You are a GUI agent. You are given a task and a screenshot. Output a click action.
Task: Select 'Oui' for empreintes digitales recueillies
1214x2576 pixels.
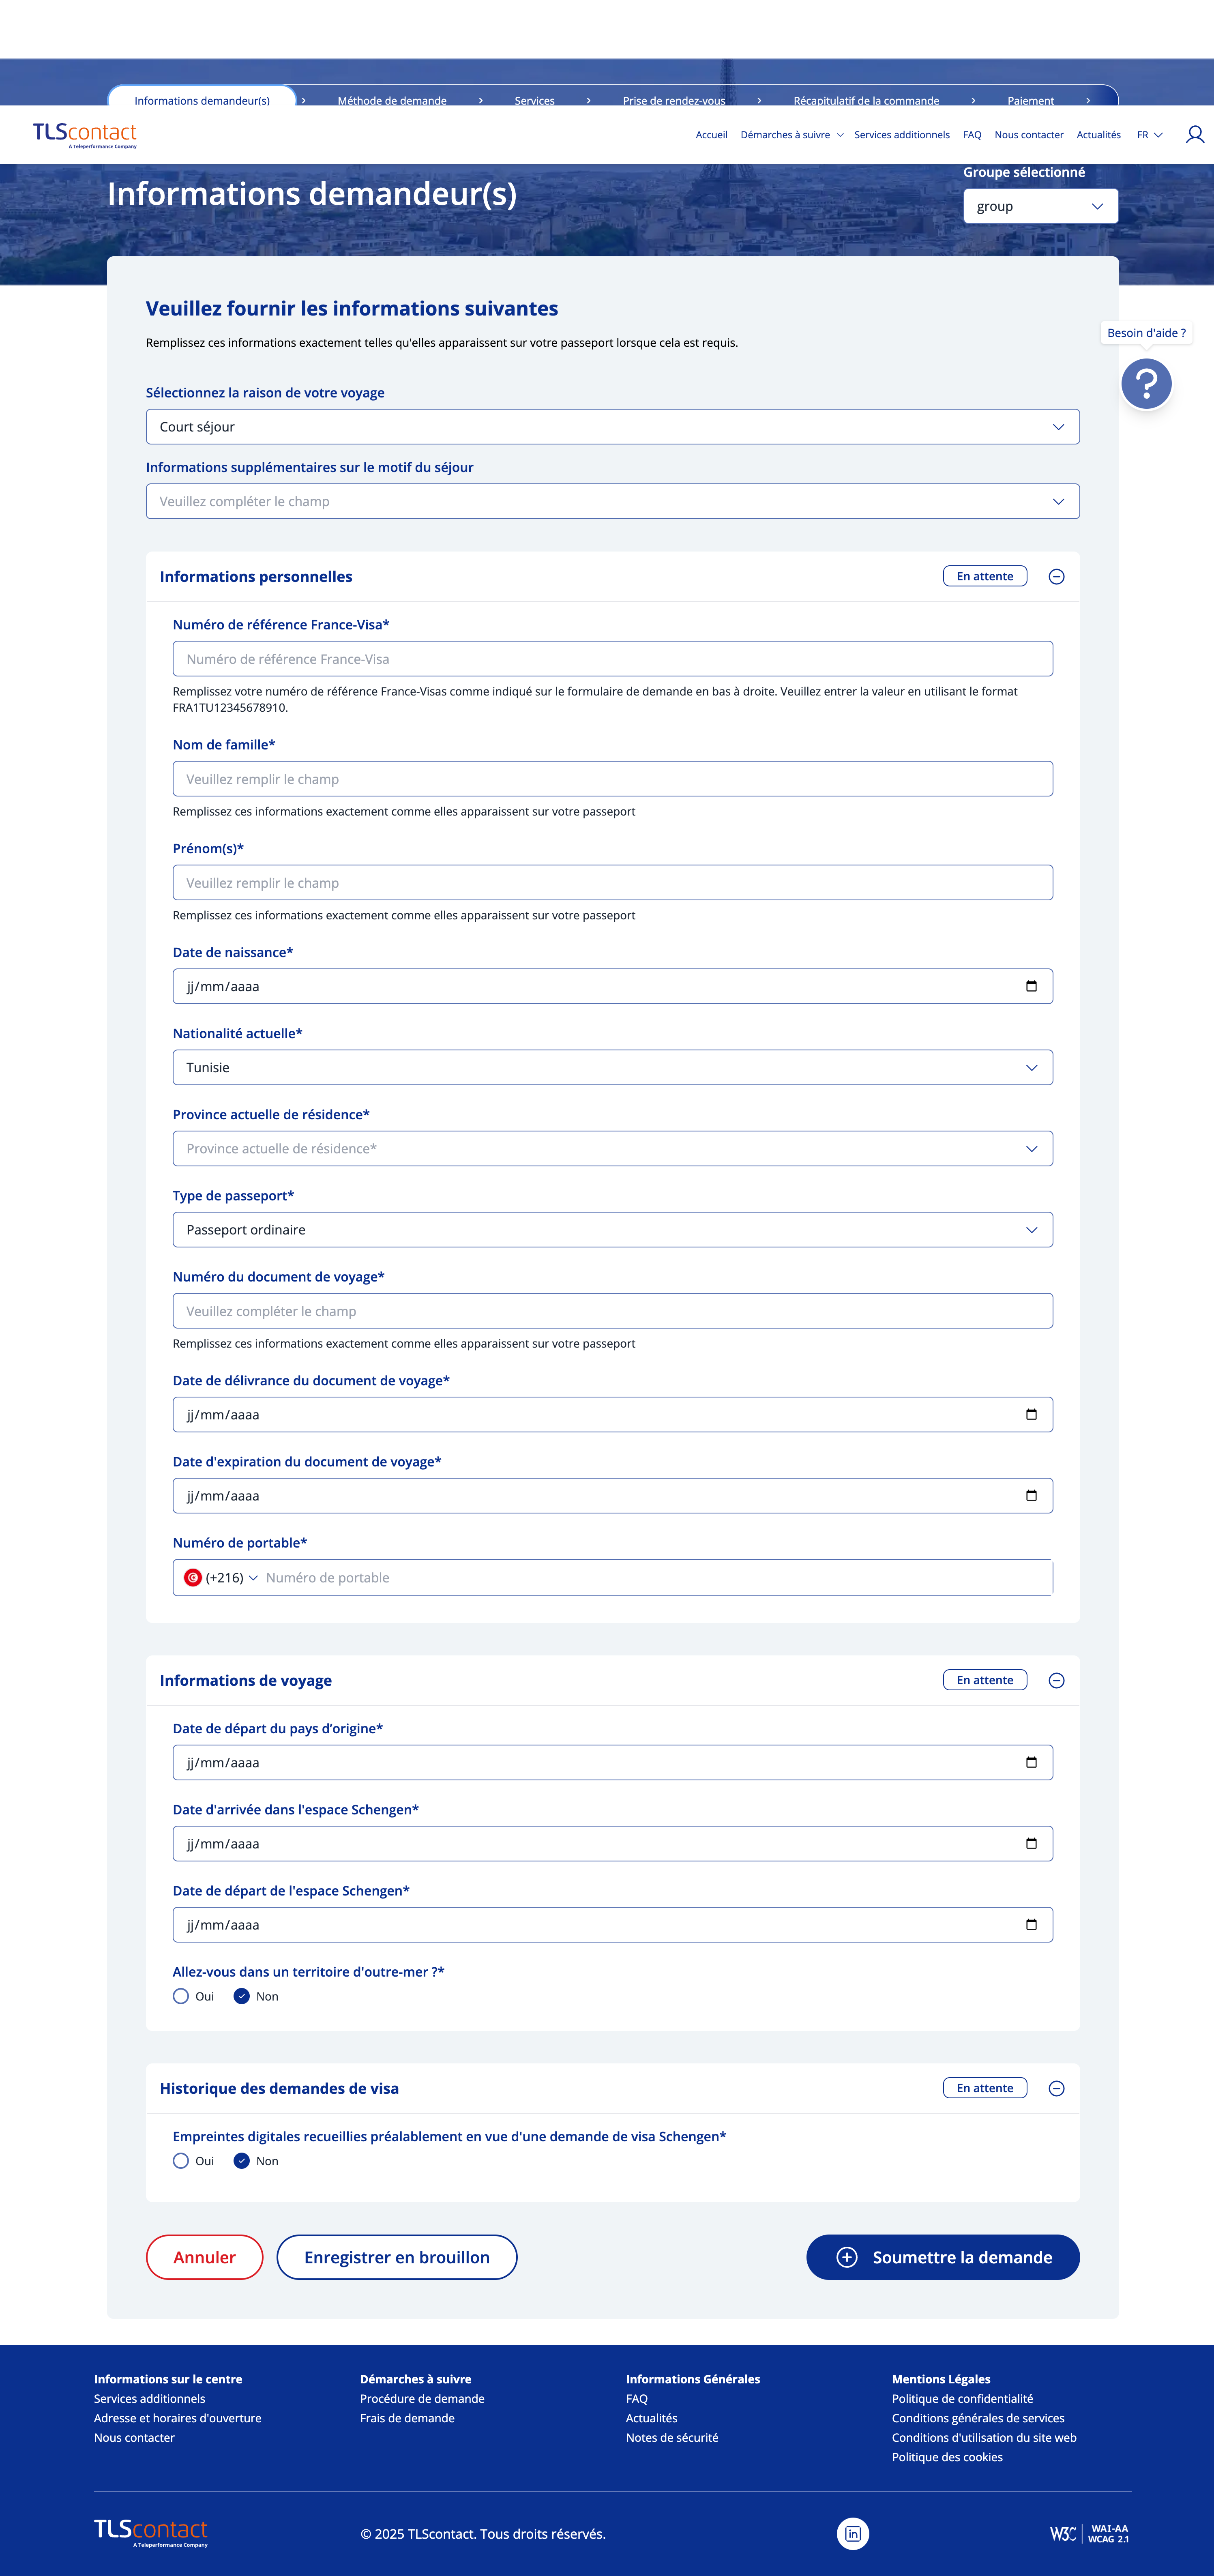tap(181, 2161)
